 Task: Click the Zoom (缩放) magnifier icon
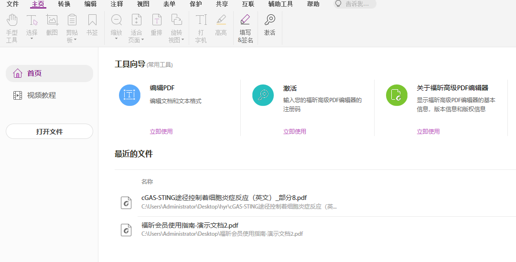coord(117,20)
